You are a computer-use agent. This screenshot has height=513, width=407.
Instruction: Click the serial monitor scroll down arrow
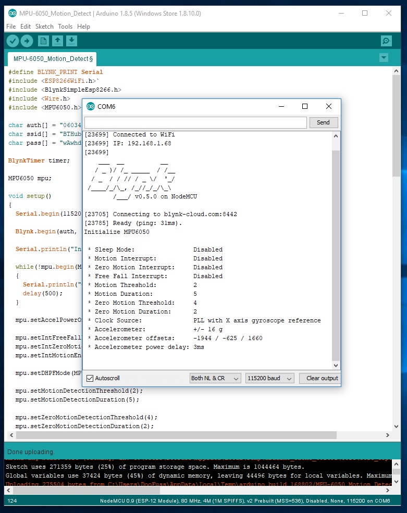(336, 366)
